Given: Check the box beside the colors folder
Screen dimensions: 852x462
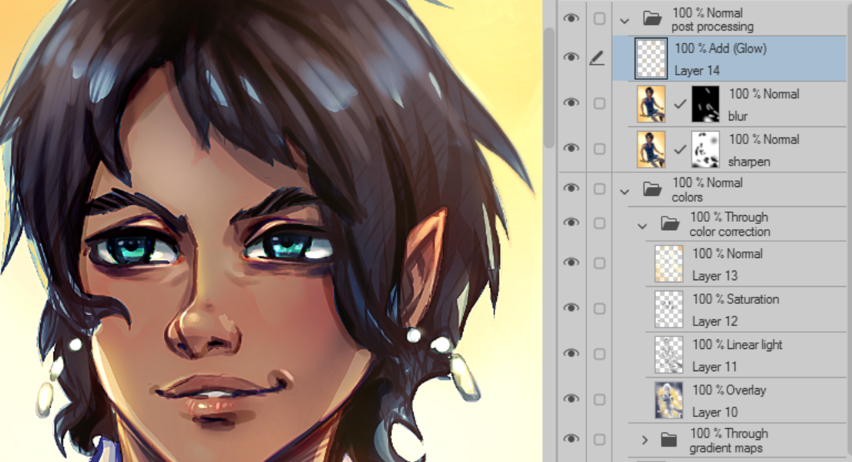Looking at the screenshot, I should [x=599, y=189].
